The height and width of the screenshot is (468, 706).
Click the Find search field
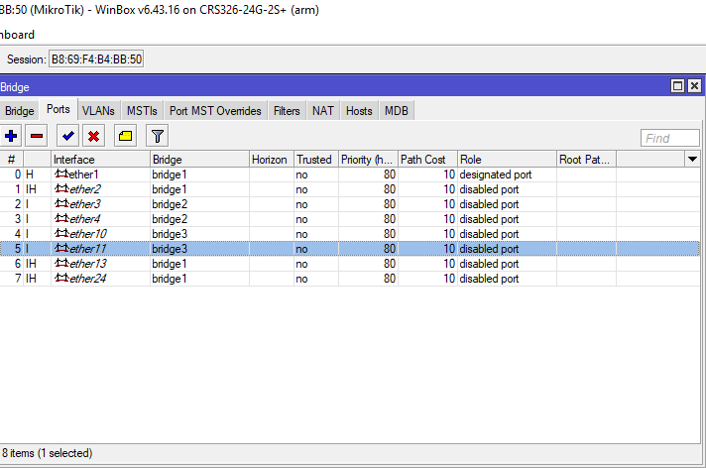click(x=670, y=138)
